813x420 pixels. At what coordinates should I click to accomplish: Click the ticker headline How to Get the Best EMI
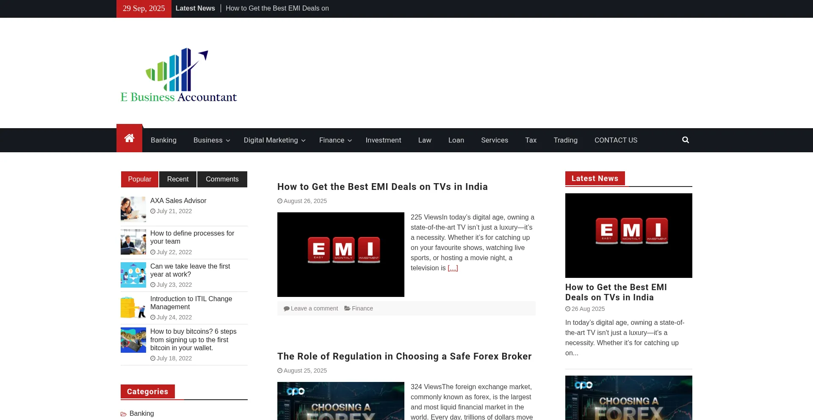pos(277,8)
